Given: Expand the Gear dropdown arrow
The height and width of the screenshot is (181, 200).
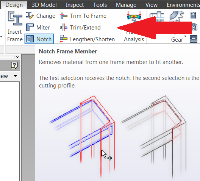Looking at the screenshot, I should [x=185, y=37].
